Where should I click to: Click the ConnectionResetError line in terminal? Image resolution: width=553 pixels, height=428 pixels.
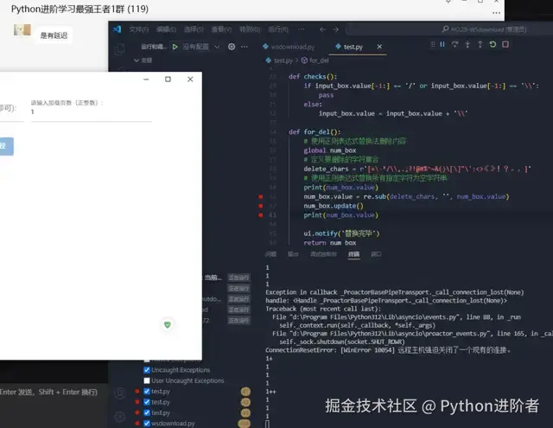(388, 350)
